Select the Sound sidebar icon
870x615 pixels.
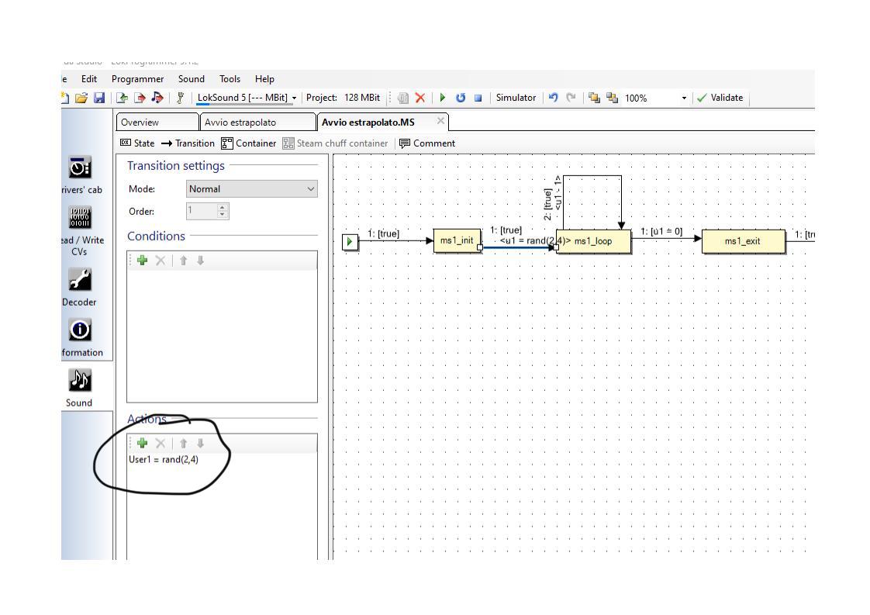pos(80,381)
